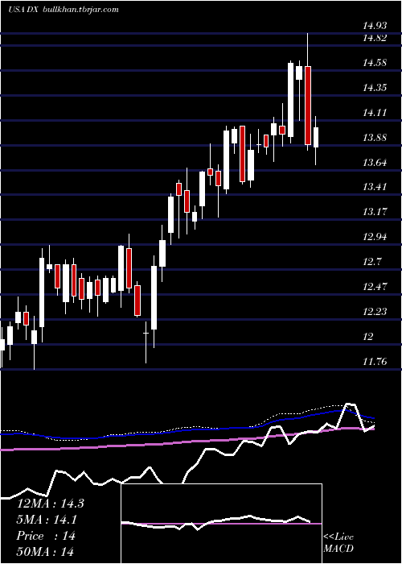
Task: Click the 12MA : 14.3 readout
Action: coord(50,504)
